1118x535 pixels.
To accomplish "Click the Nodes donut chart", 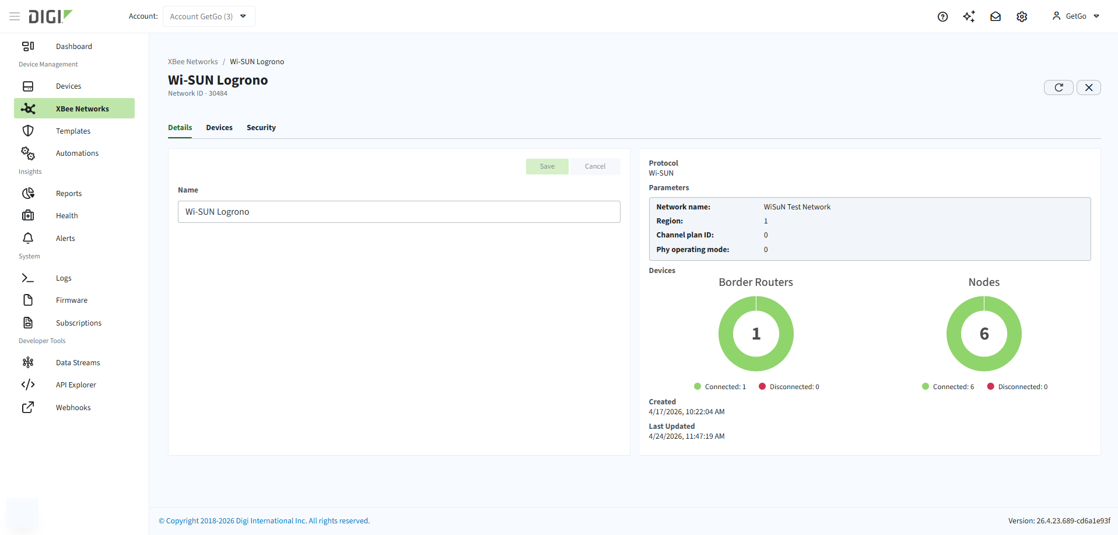I will [x=984, y=334].
